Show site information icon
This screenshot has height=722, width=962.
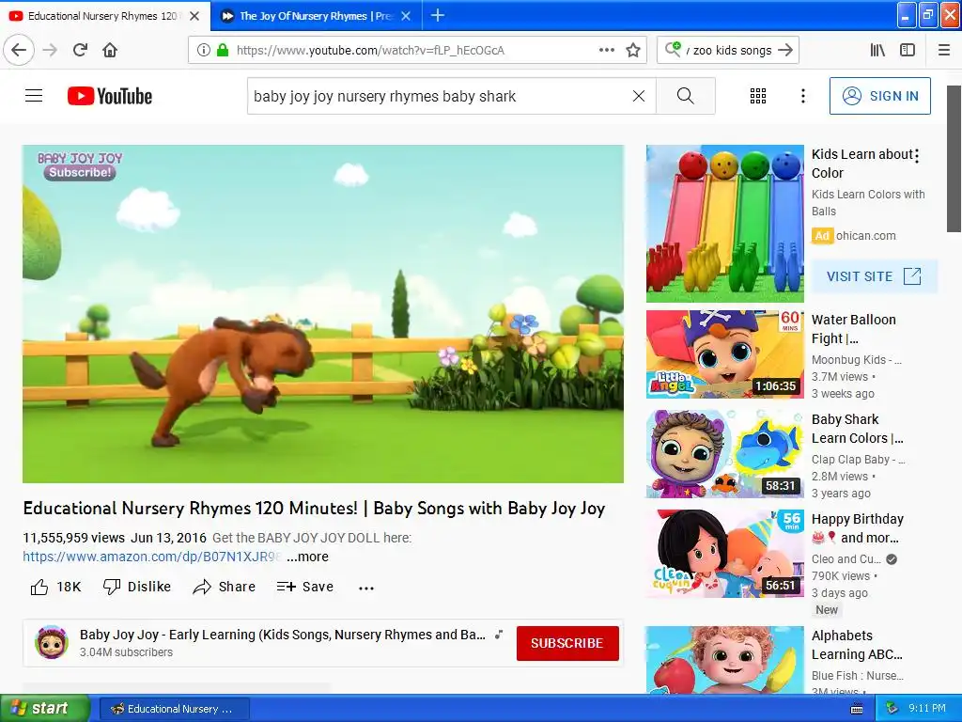204,51
